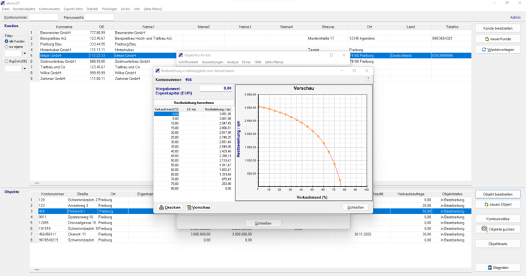The width and height of the screenshot is (526, 276).
Task: Open the Statistik menu in menu bar
Action: (92, 9)
